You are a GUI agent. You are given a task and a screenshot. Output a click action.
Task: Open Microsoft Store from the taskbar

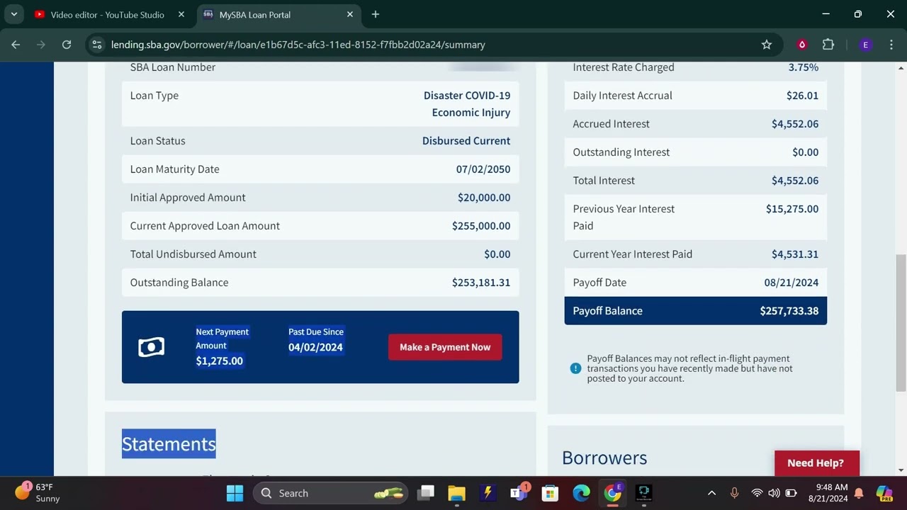pos(550,493)
